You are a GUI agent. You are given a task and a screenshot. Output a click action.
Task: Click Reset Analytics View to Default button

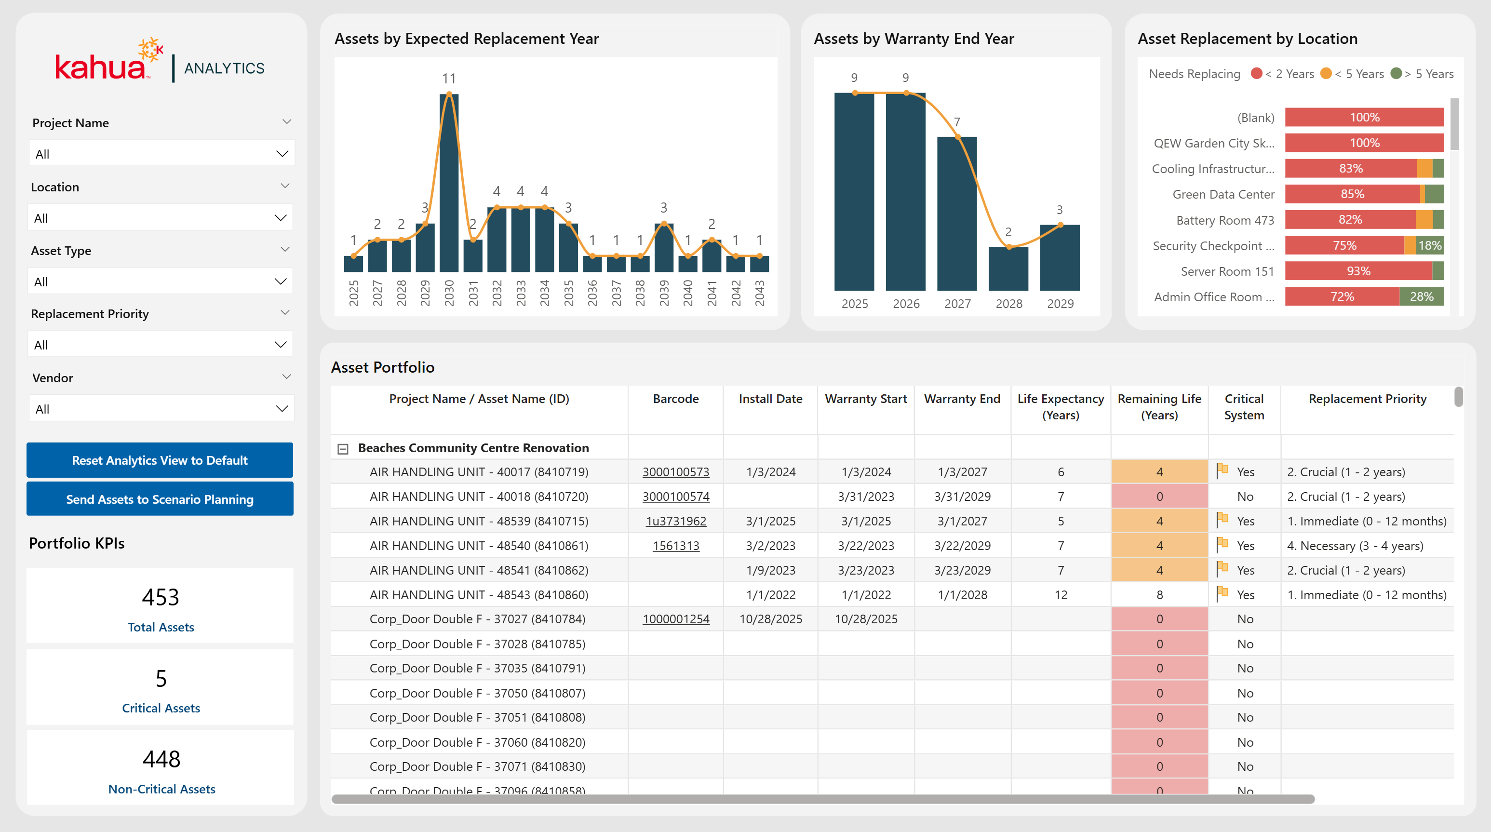pyautogui.click(x=160, y=460)
